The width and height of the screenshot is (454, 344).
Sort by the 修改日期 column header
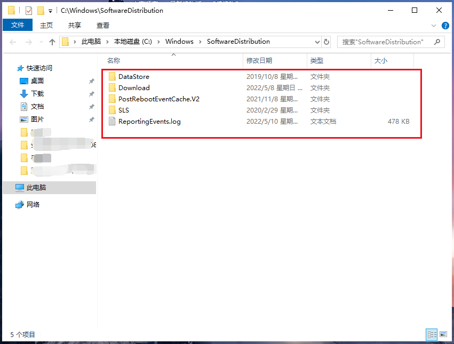click(259, 61)
